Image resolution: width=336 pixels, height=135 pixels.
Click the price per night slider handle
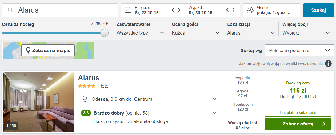coord(105,33)
